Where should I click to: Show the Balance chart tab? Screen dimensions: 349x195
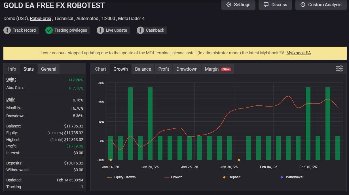[143, 69]
